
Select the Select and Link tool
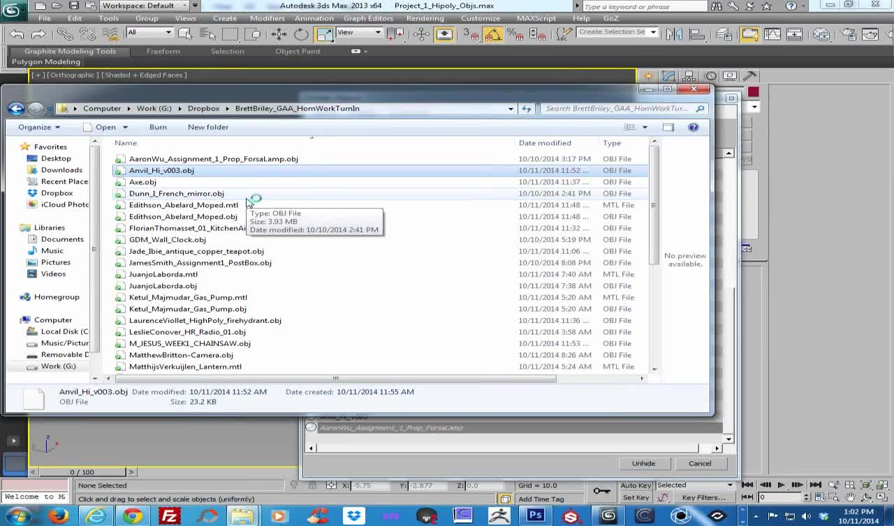click(x=65, y=33)
